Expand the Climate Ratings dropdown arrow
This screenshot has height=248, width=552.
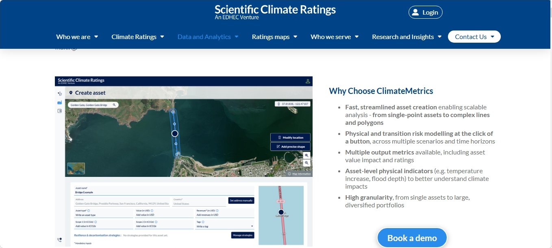(x=162, y=37)
